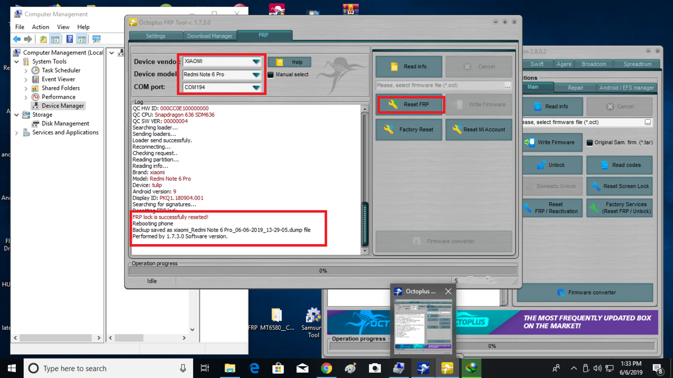
Task: Enable the Manual select checkbox
Action: (x=271, y=75)
